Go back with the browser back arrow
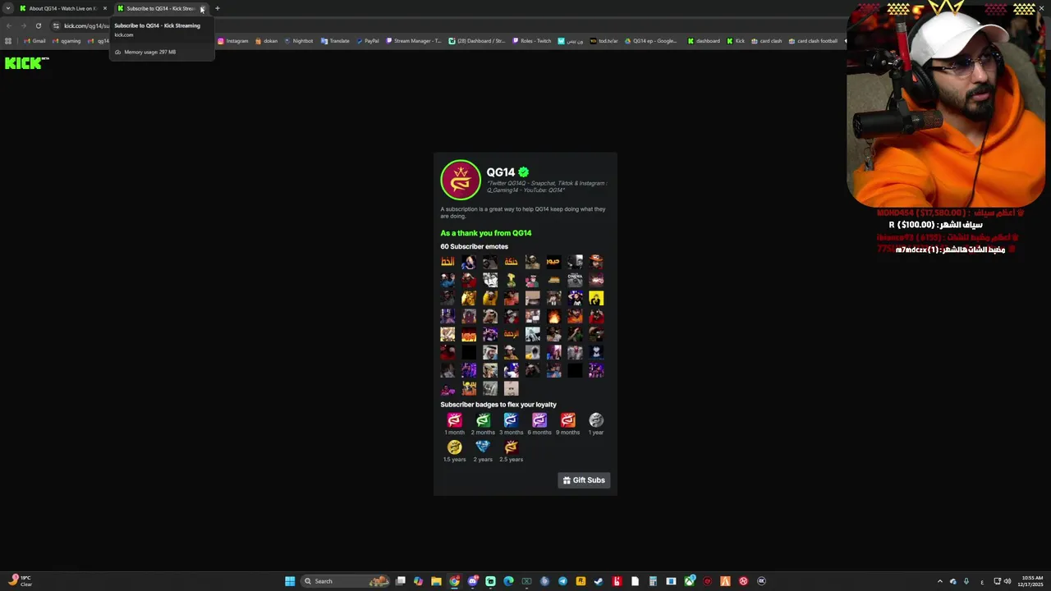Screen dimensions: 1051x591 [x=9, y=25]
